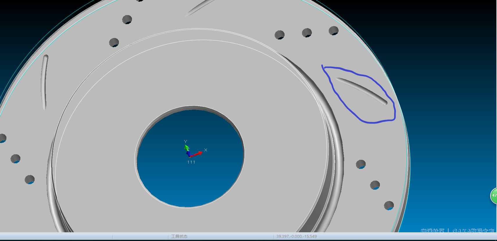Click the CAXA数码大方 watermark text
The image size is (497, 241).
[473, 231]
